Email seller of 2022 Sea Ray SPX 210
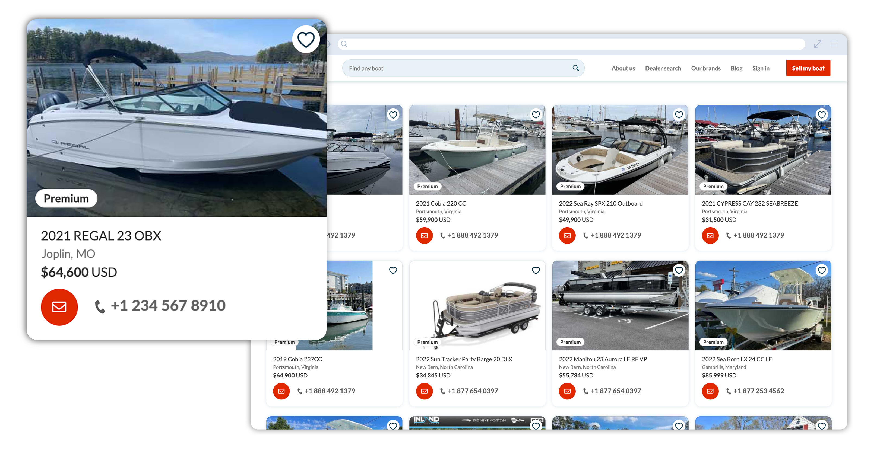Viewport: 880px width, 464px height. pyautogui.click(x=567, y=235)
